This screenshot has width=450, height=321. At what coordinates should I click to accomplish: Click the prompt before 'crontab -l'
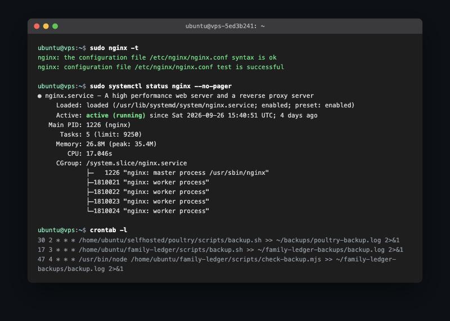62,230
